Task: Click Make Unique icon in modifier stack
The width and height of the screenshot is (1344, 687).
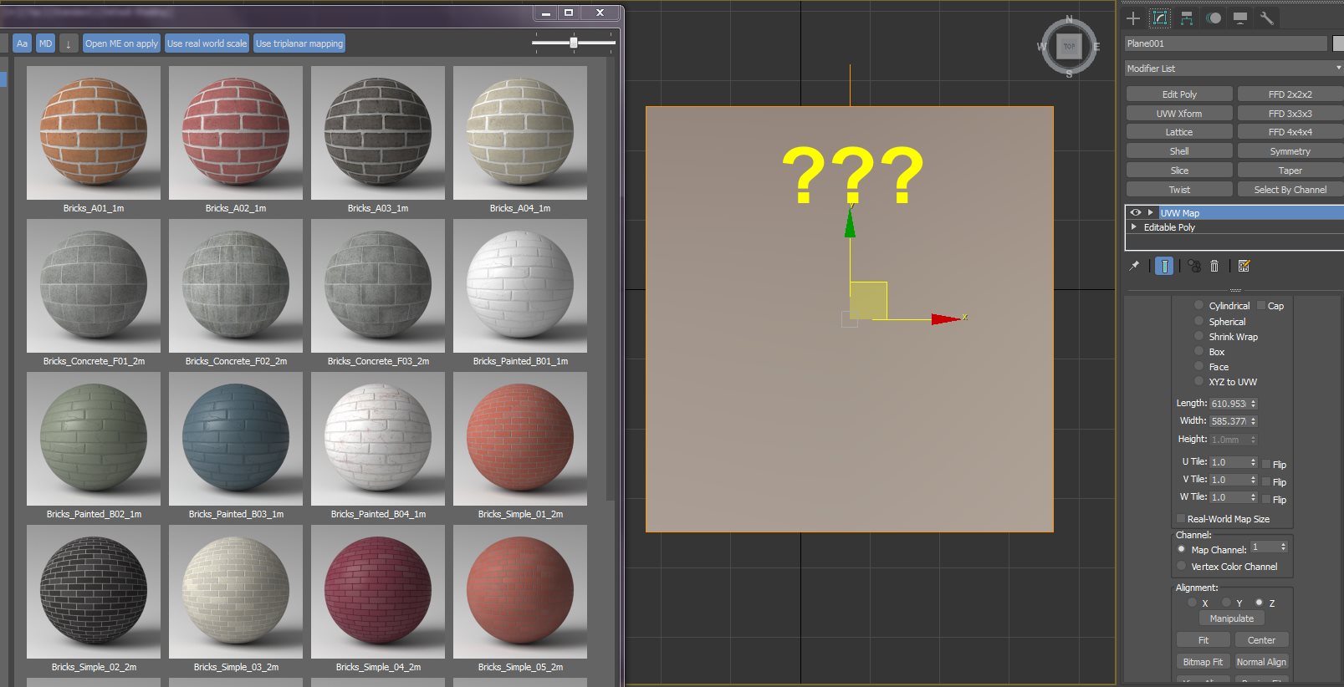Action: (x=1193, y=266)
